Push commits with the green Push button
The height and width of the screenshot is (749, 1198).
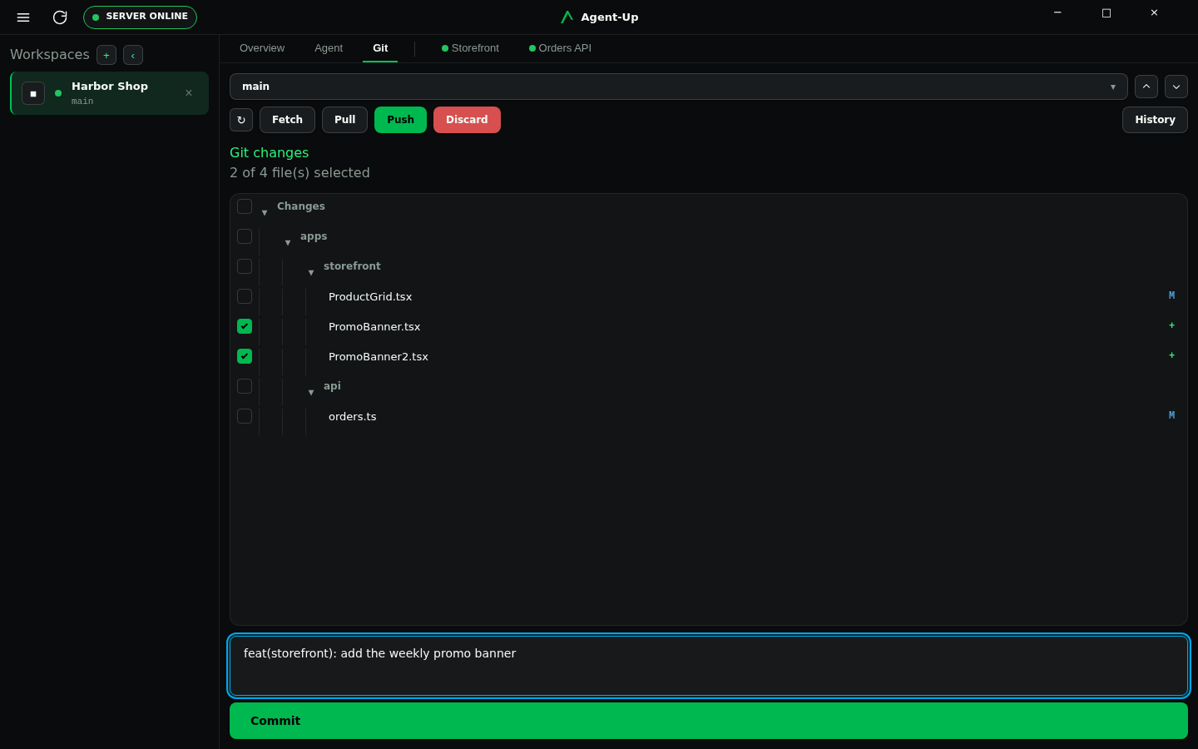click(x=400, y=120)
